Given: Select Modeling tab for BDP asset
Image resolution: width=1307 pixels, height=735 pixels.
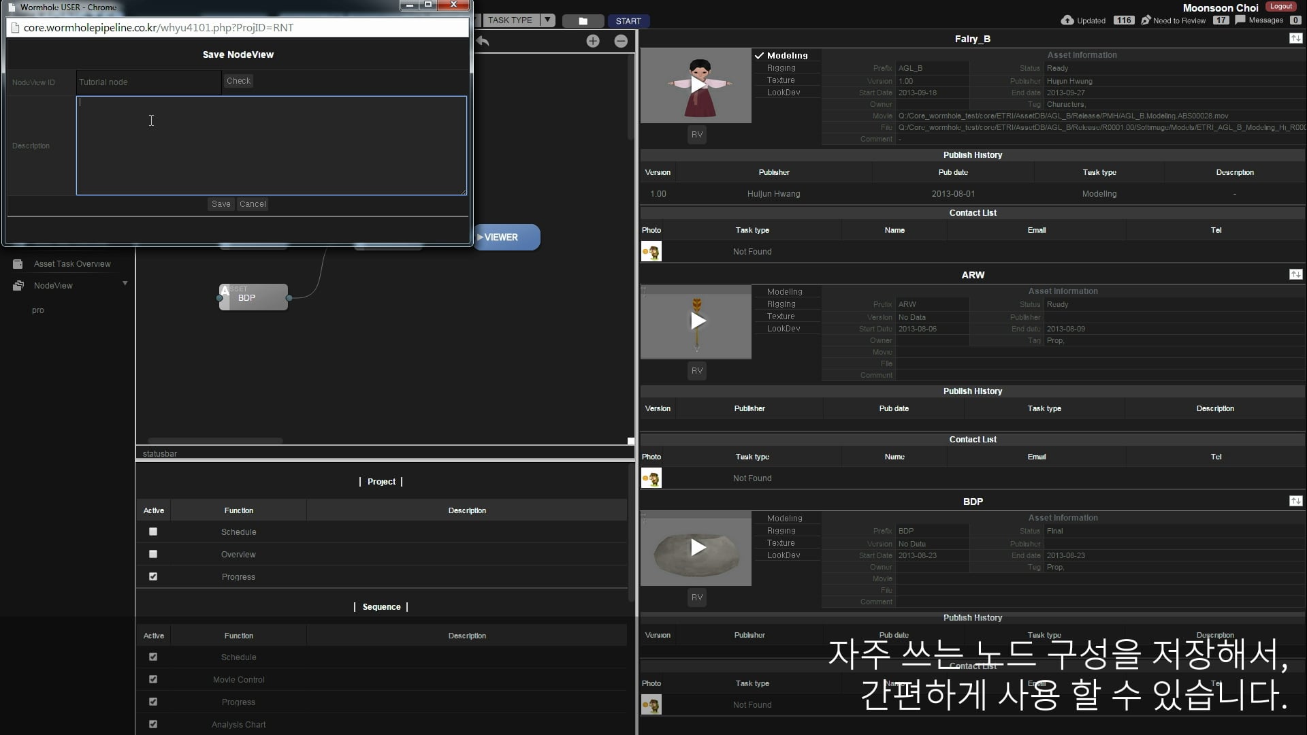Looking at the screenshot, I should (x=784, y=519).
